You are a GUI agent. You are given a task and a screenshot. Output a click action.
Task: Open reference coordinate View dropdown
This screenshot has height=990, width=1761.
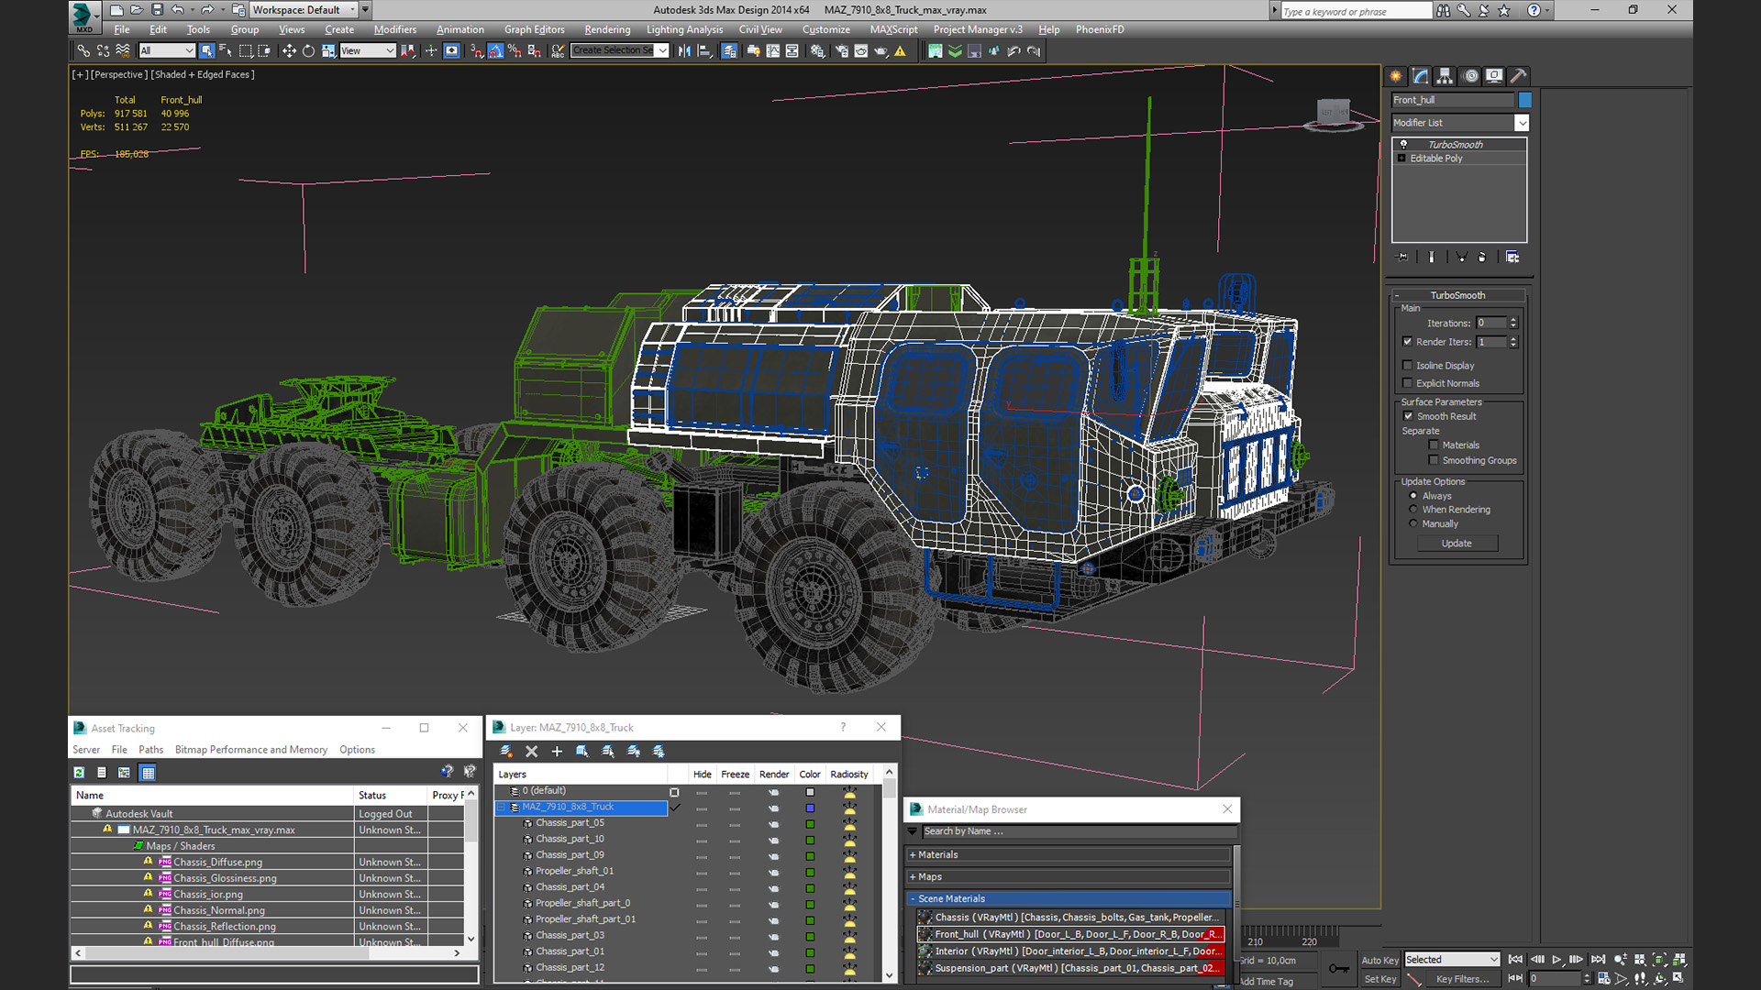tap(367, 51)
